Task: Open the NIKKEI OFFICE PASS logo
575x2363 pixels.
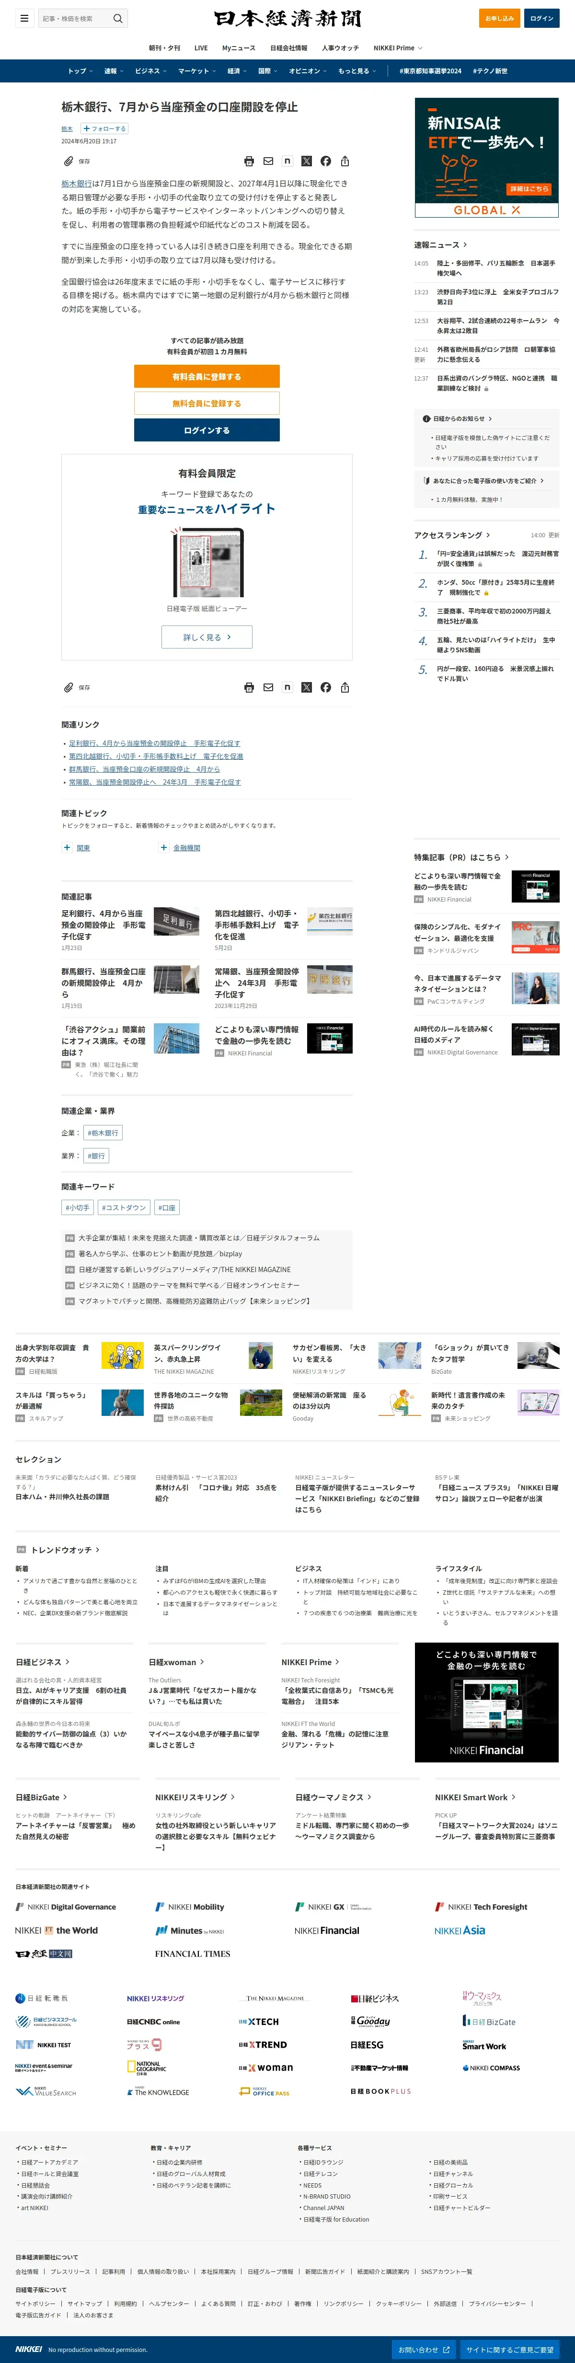Action: [x=264, y=2092]
